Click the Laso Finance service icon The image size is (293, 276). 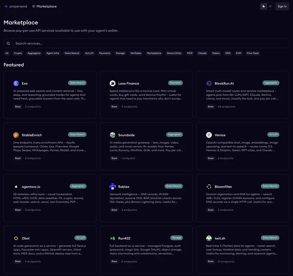112,83
